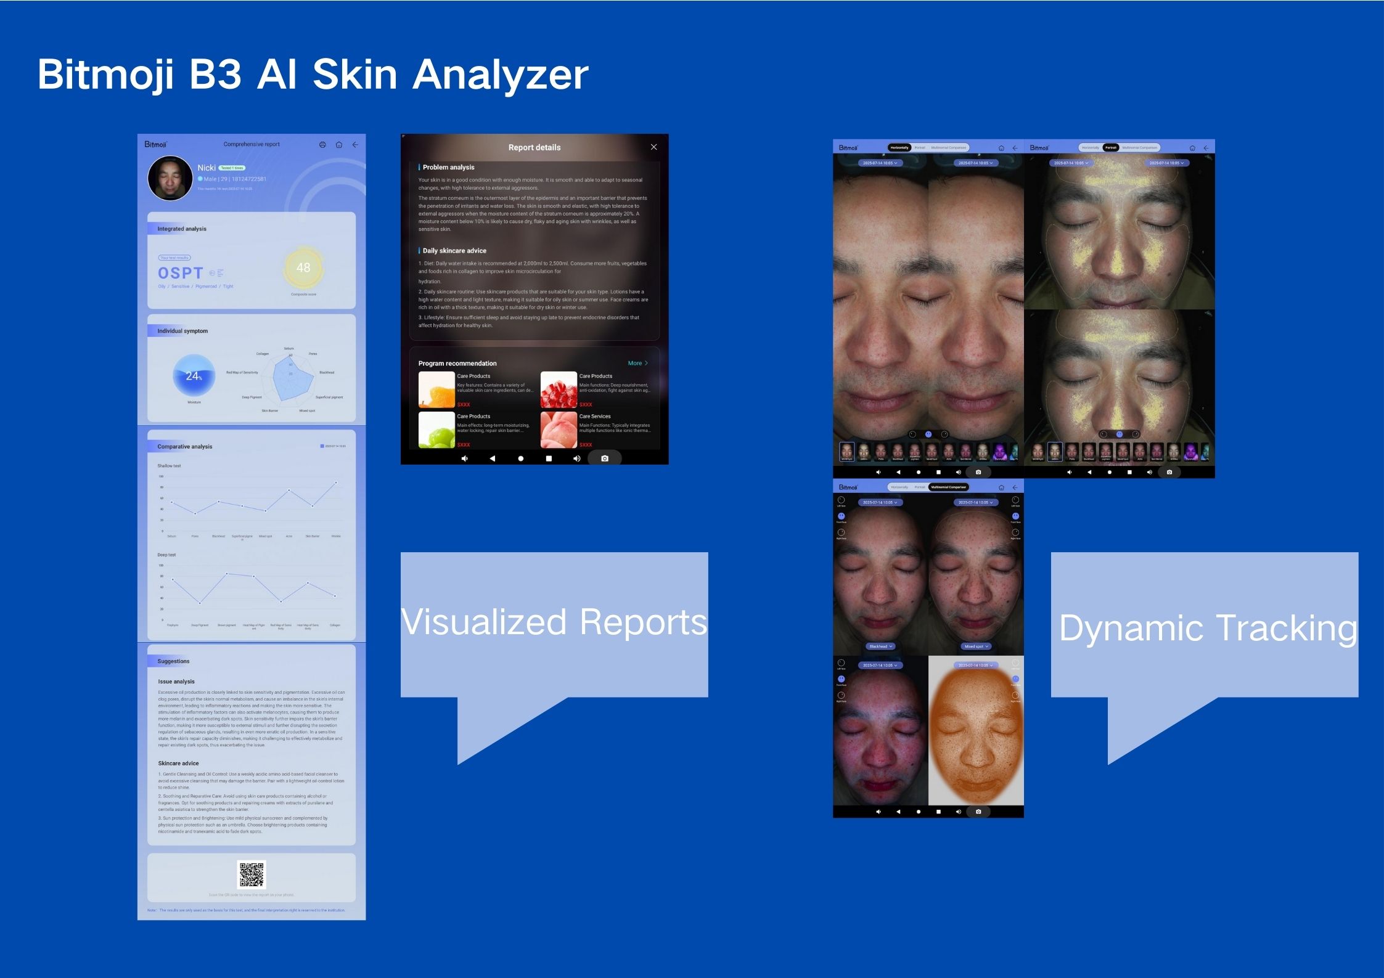Click home icon in Multinomial Comparison screen header
Image resolution: width=1384 pixels, height=978 pixels.
[1001, 487]
